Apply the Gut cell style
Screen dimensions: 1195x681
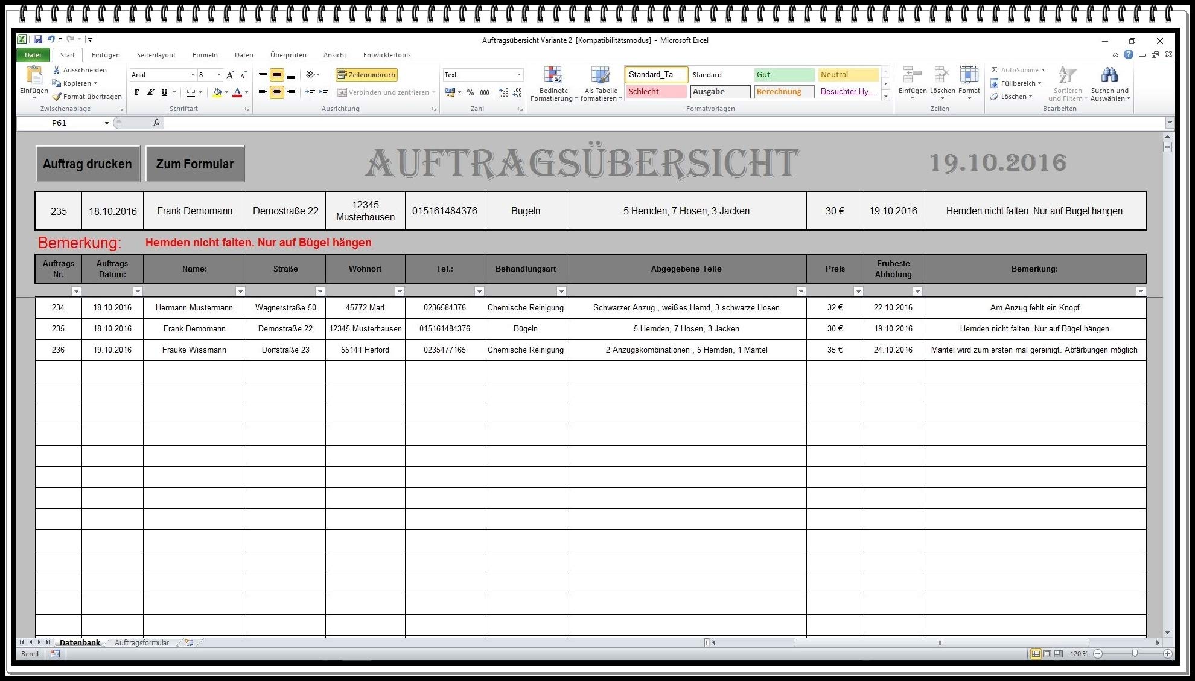(x=784, y=75)
